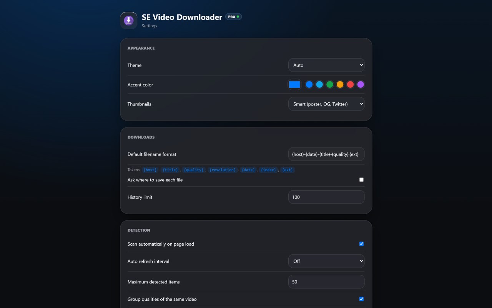
Task: Click the {host} token
Action: [150, 170]
